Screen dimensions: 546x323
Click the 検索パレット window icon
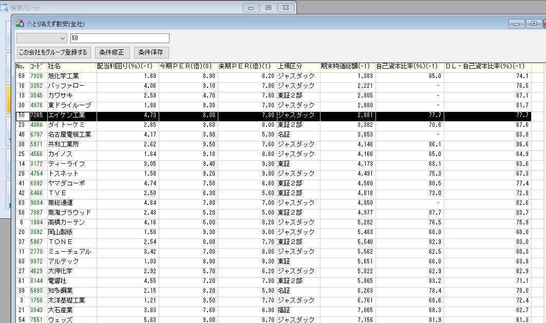click(5, 8)
